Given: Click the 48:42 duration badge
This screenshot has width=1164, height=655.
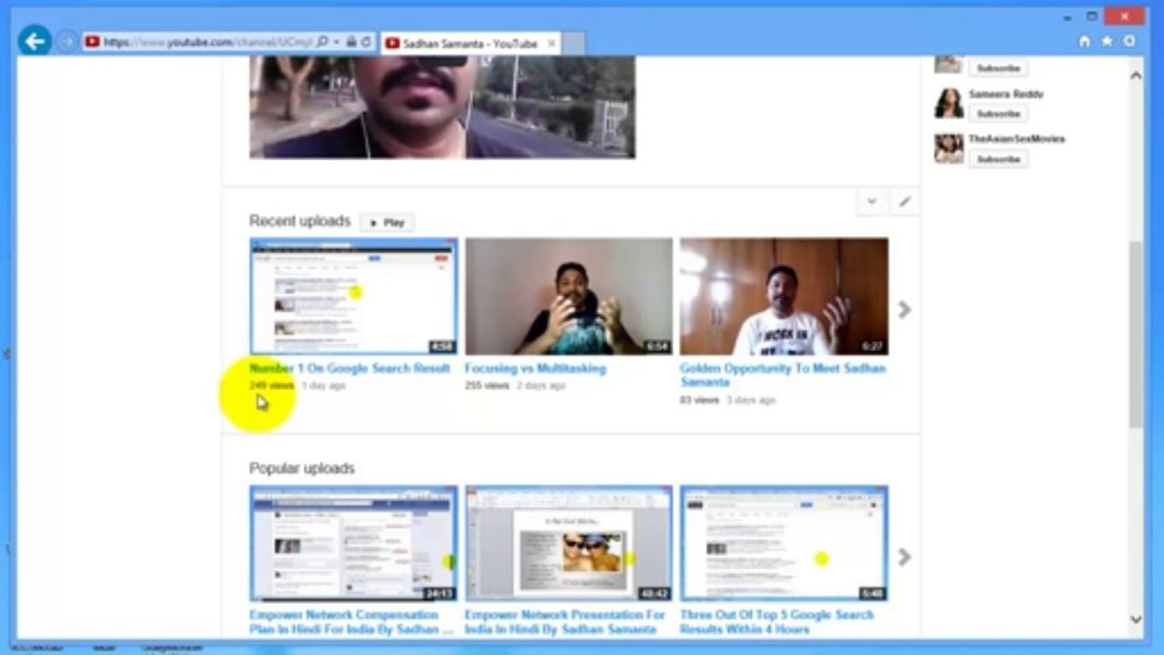Looking at the screenshot, I should pyautogui.click(x=653, y=593).
